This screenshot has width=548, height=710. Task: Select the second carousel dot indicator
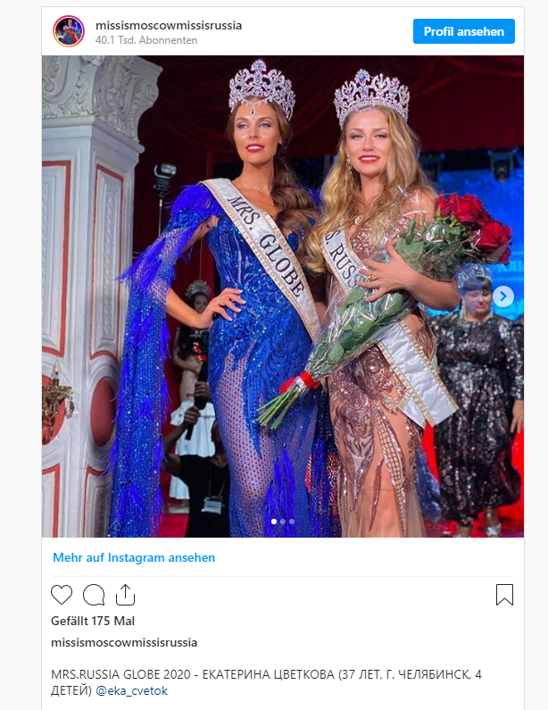click(x=283, y=522)
